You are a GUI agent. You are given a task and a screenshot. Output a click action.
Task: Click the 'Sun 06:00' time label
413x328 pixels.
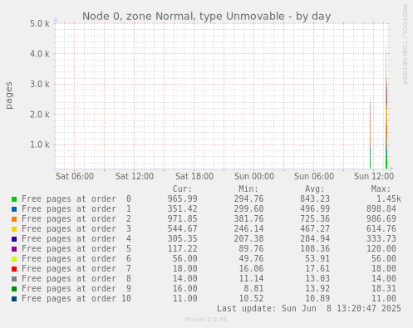[314, 176]
